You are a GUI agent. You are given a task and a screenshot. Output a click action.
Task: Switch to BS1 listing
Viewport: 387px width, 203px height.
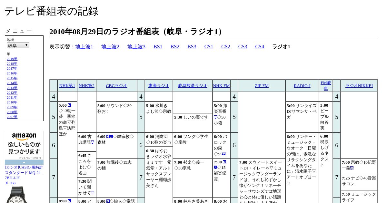click(x=158, y=47)
